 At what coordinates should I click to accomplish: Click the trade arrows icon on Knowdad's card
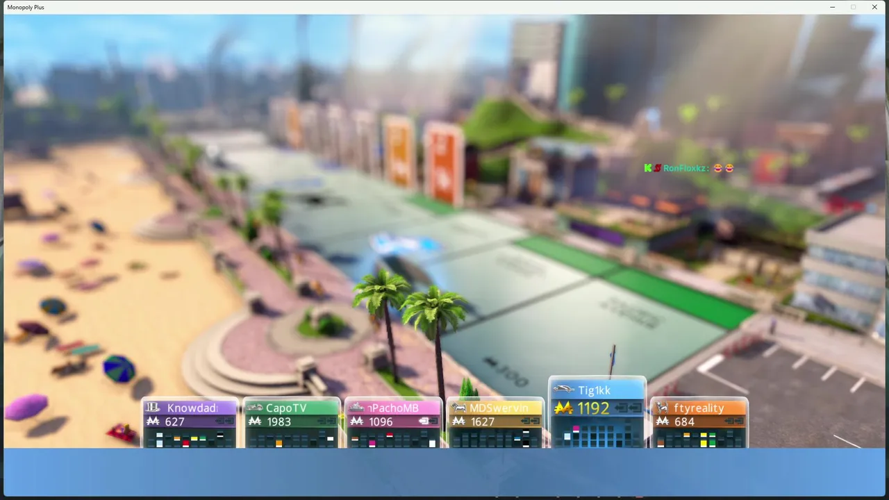pos(224,422)
